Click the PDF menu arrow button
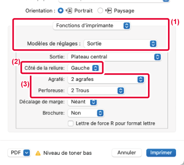This screenshot has height=165, width=184. click(x=27, y=153)
